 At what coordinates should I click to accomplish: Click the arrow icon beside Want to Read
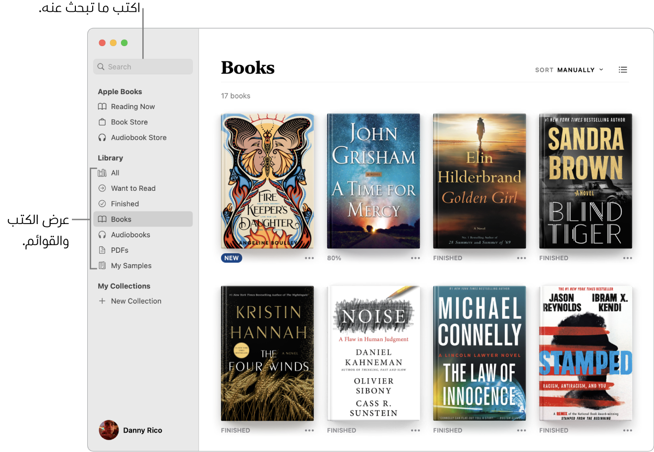tap(102, 188)
